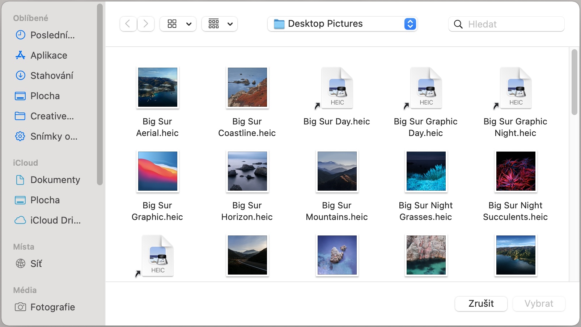Go back using the left arrow button
The height and width of the screenshot is (327, 581).
tap(128, 24)
